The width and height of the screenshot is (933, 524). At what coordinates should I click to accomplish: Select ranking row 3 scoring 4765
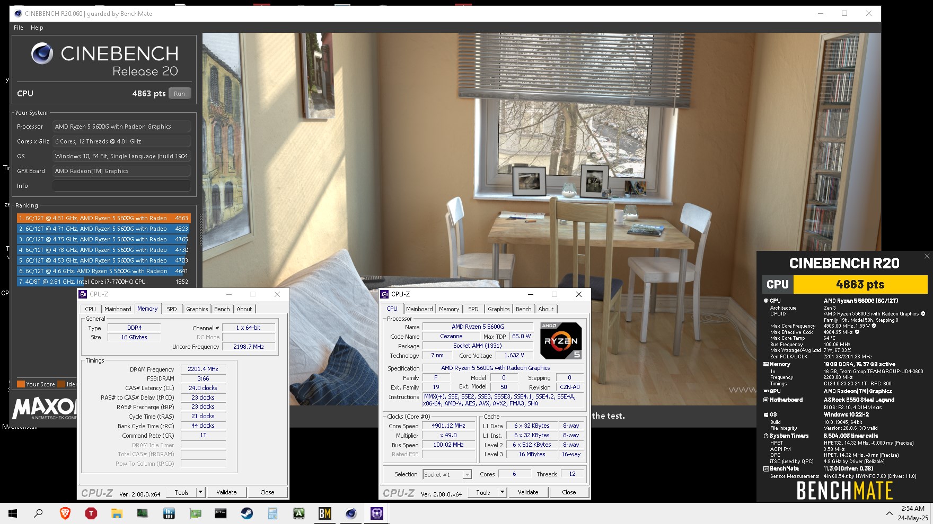[103, 239]
